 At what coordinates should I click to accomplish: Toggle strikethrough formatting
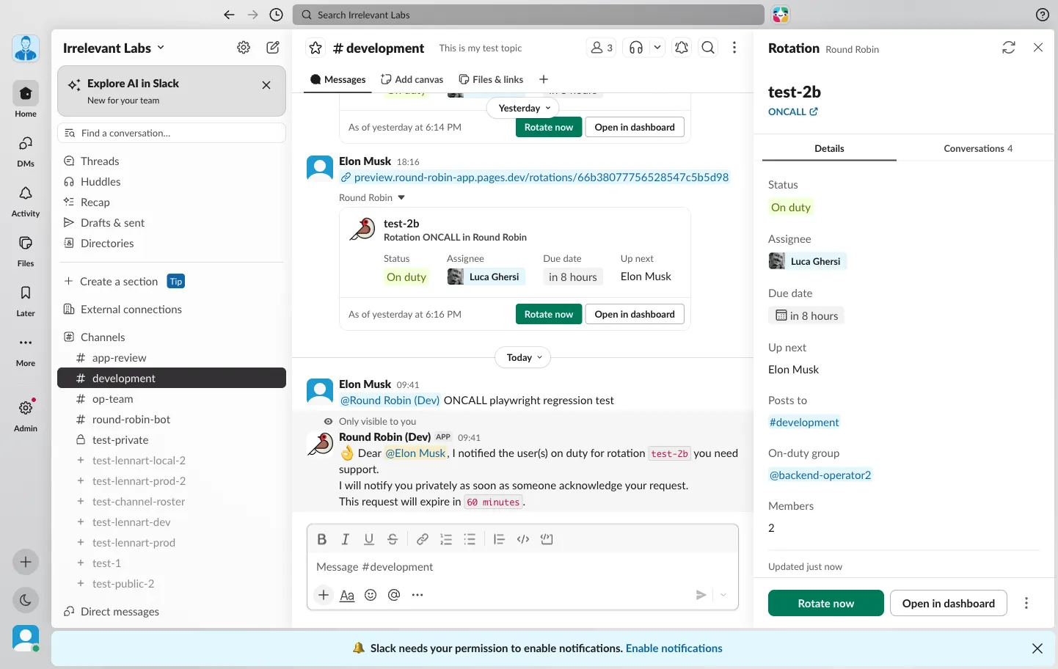(393, 539)
